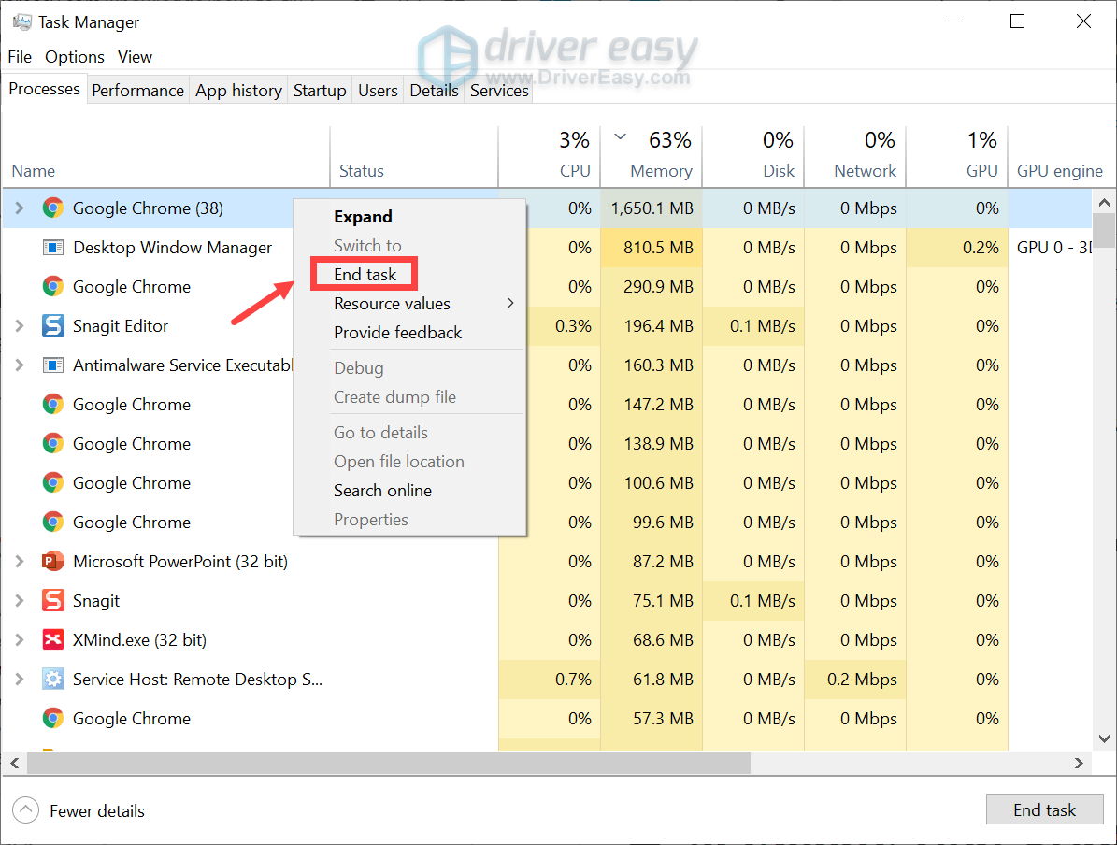Switch to the Services tab
Image resolution: width=1117 pixels, height=845 pixels.
tap(498, 91)
